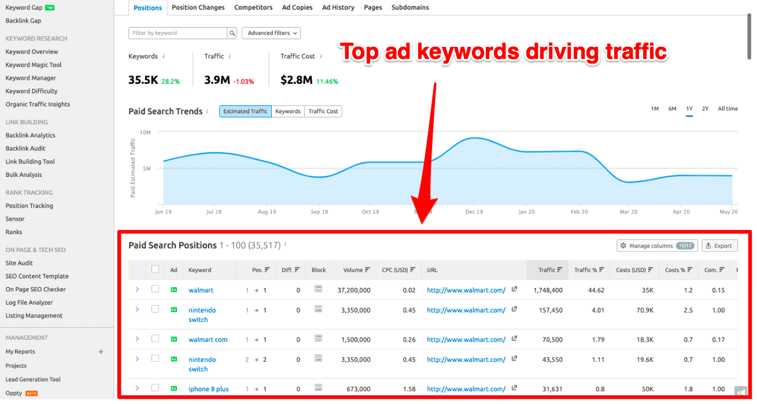757x404 pixels.
Task: Click the plus icon next to My Reports
Action: coord(101,351)
